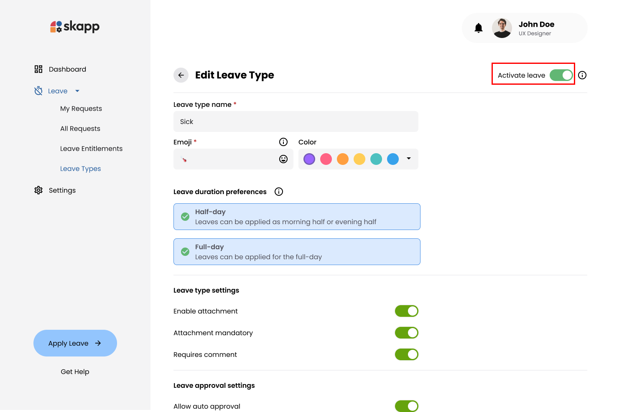Image resolution: width=632 pixels, height=412 pixels.
Task: Click info icon next to Emoji label
Action: 283,142
